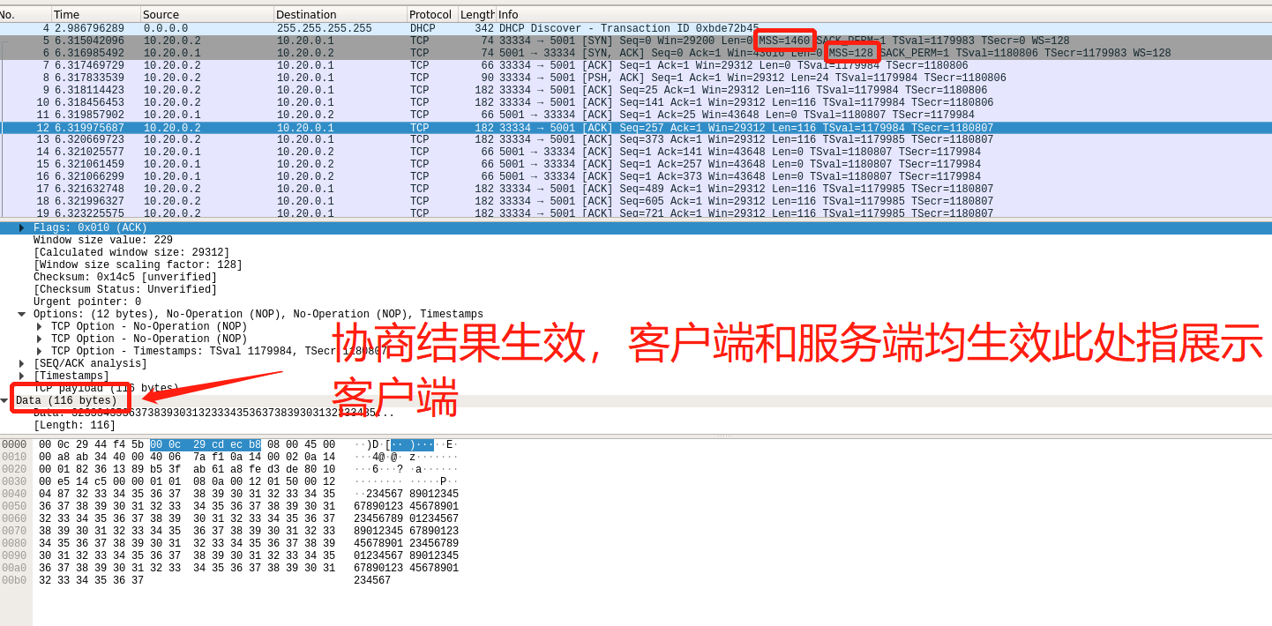
Task: Sort by the Length column header
Action: 476,14
